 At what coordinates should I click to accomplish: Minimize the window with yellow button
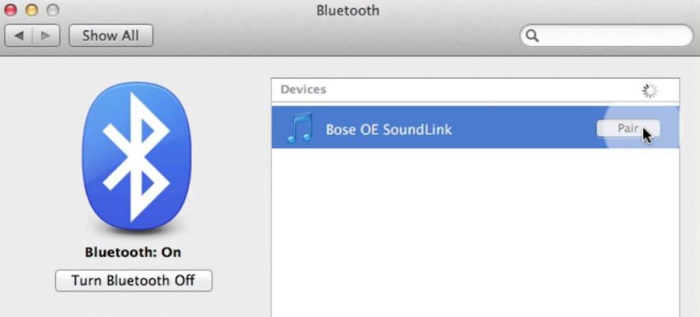[31, 10]
